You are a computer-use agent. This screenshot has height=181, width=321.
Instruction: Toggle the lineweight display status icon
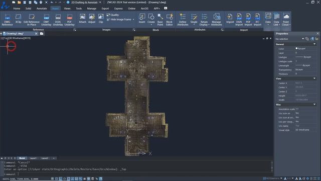pyautogui.click(x=85, y=179)
